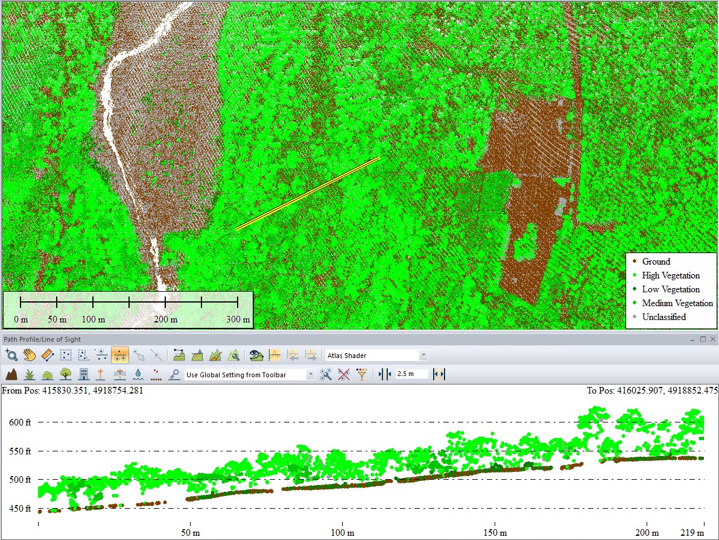719x540 pixels.
Task: Click the 219 m profile distance label
Action: pyautogui.click(x=692, y=533)
